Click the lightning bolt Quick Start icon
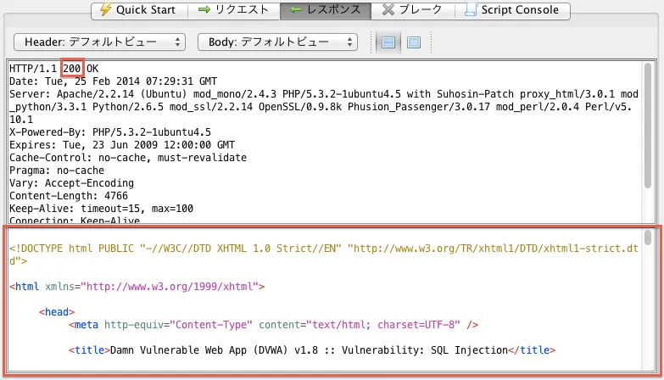Viewport: 664px width, 380px height. [x=106, y=10]
